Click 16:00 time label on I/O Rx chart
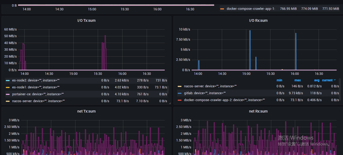343x155 pixels. [295, 74]
